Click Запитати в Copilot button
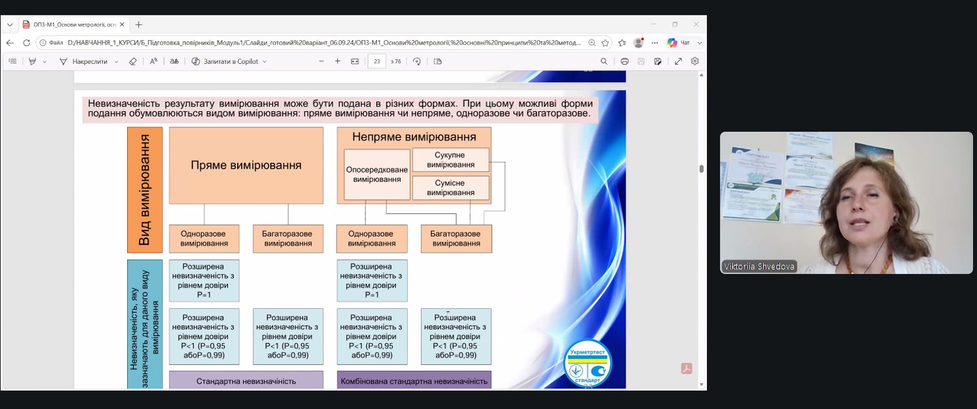This screenshot has width=977, height=409. coord(225,61)
